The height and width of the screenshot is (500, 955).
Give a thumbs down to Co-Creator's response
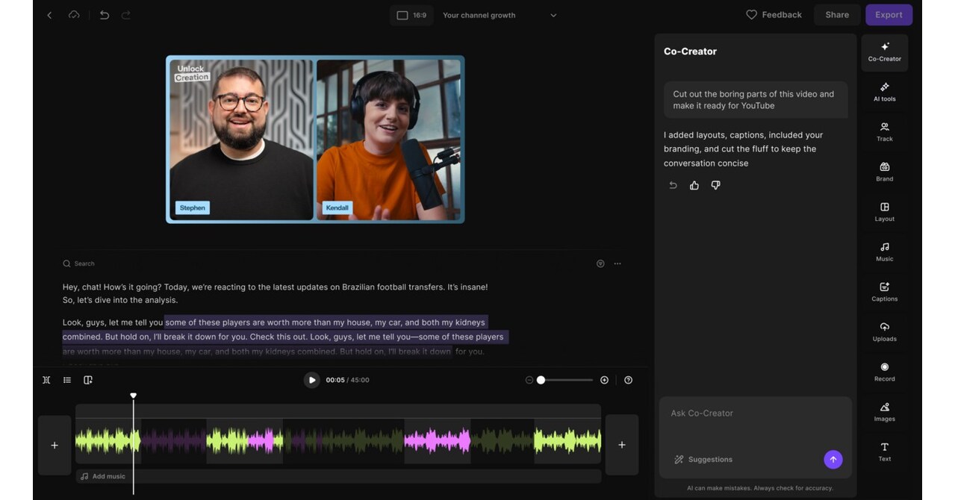(x=715, y=184)
